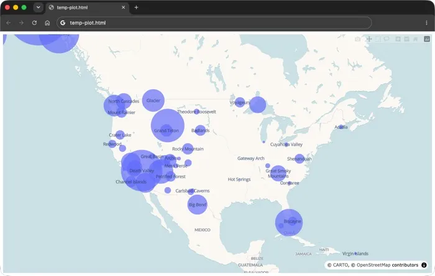Click the Mount Rainier label
The image size is (435, 276).
(122, 112)
